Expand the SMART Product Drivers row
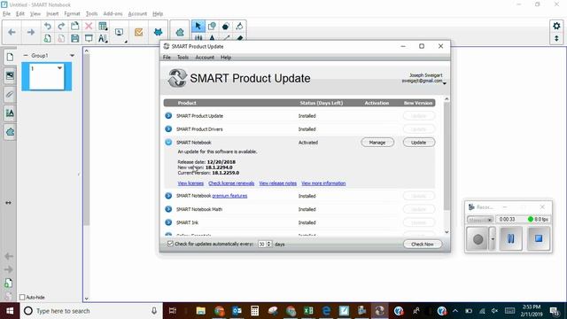The height and width of the screenshot is (319, 567). coord(168,129)
